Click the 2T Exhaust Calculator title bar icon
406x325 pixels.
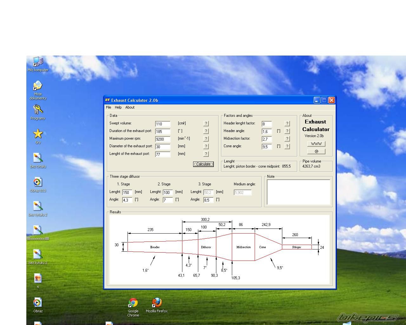[x=107, y=100]
